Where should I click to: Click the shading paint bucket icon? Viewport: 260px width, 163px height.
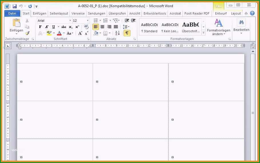coord(96,33)
